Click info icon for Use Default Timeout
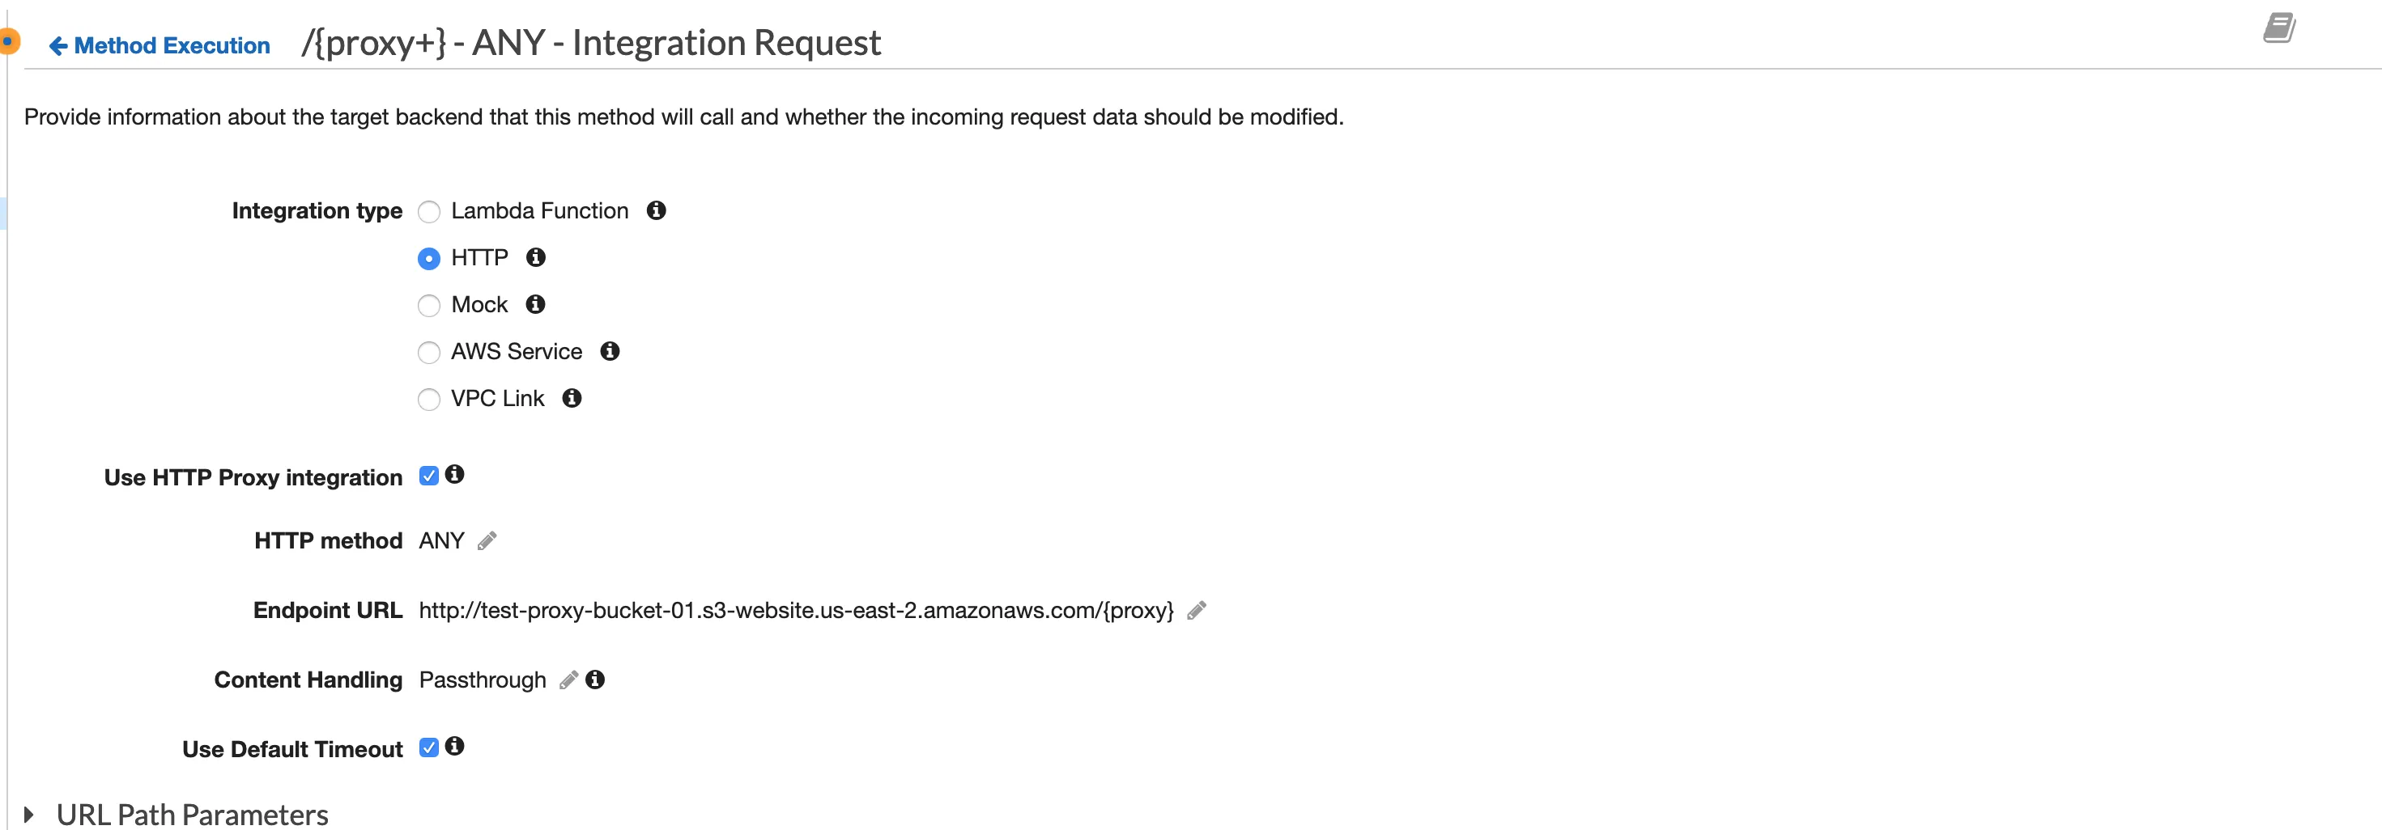The width and height of the screenshot is (2382, 830). 454,746
